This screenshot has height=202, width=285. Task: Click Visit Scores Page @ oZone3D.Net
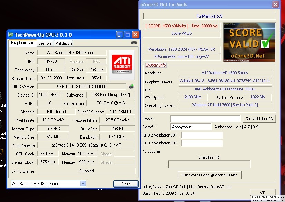click(209, 175)
